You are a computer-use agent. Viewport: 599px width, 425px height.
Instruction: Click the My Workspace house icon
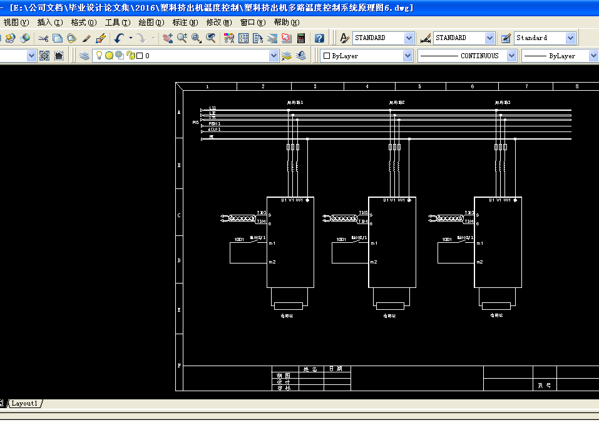pyautogui.click(x=59, y=56)
